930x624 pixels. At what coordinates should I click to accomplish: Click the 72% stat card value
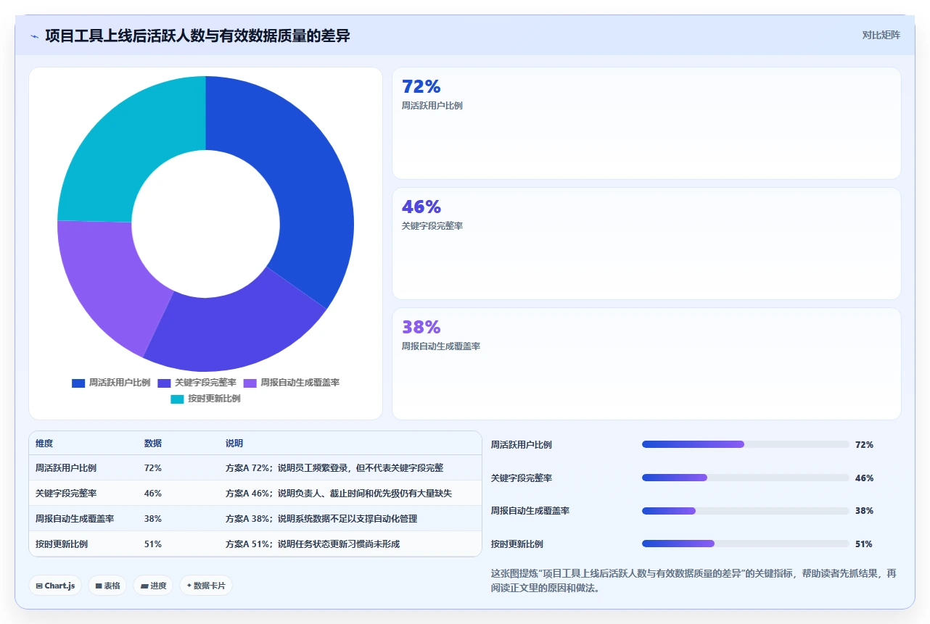point(421,86)
